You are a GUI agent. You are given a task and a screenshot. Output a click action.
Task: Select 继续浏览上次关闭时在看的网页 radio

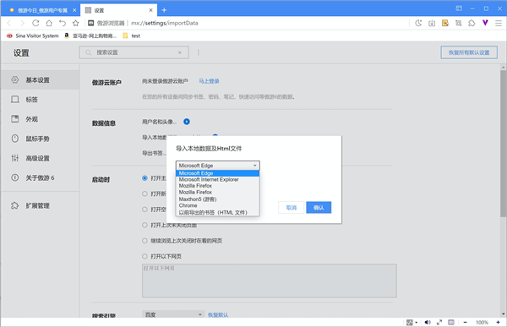click(x=144, y=241)
